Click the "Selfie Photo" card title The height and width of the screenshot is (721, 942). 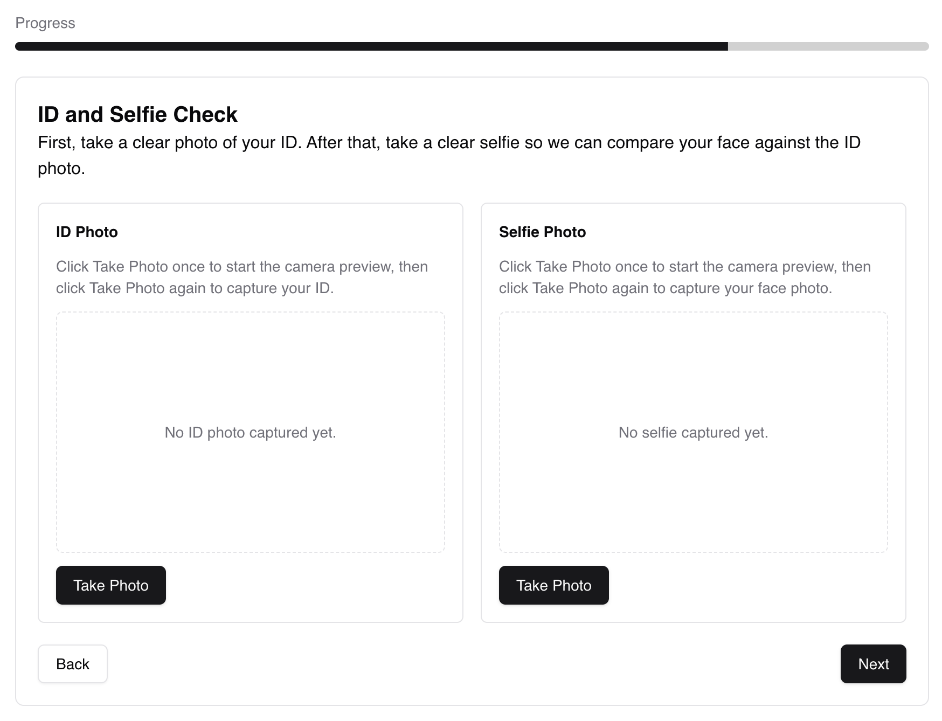(542, 232)
